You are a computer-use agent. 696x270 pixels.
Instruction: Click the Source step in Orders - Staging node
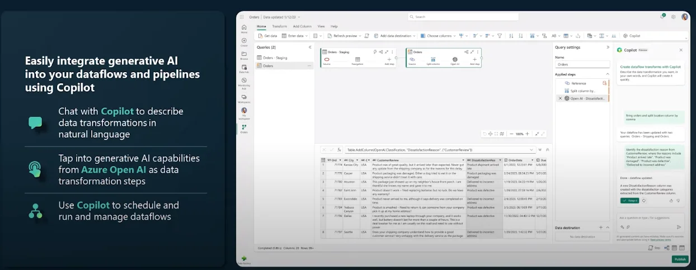326,60
